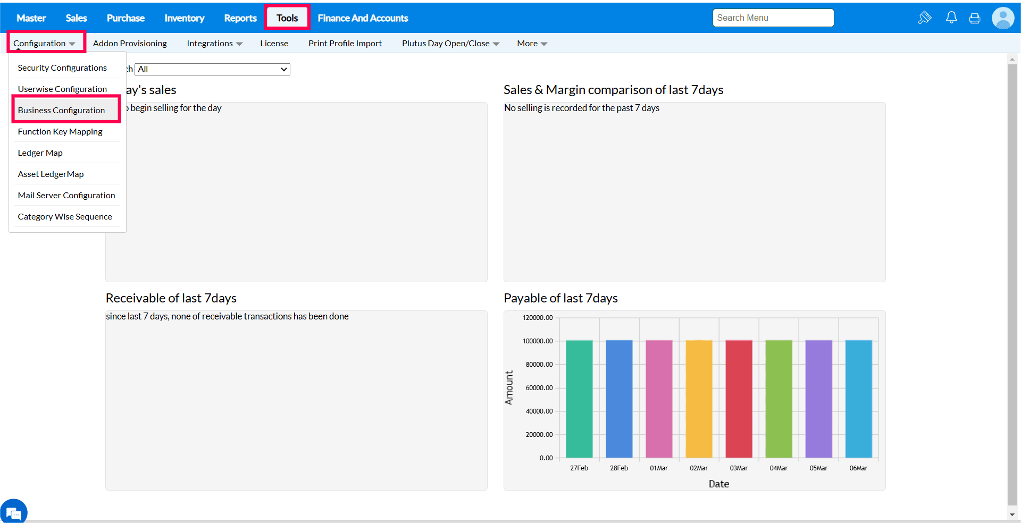This screenshot has width=1021, height=523.
Task: Open the Plutus Day Open/Close dropdown
Action: [x=450, y=44]
